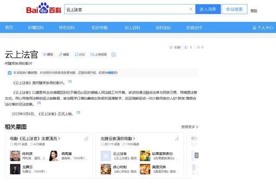Click the 肖利滨 actor thumbnail
The height and width of the screenshot is (185, 276).
(15, 156)
